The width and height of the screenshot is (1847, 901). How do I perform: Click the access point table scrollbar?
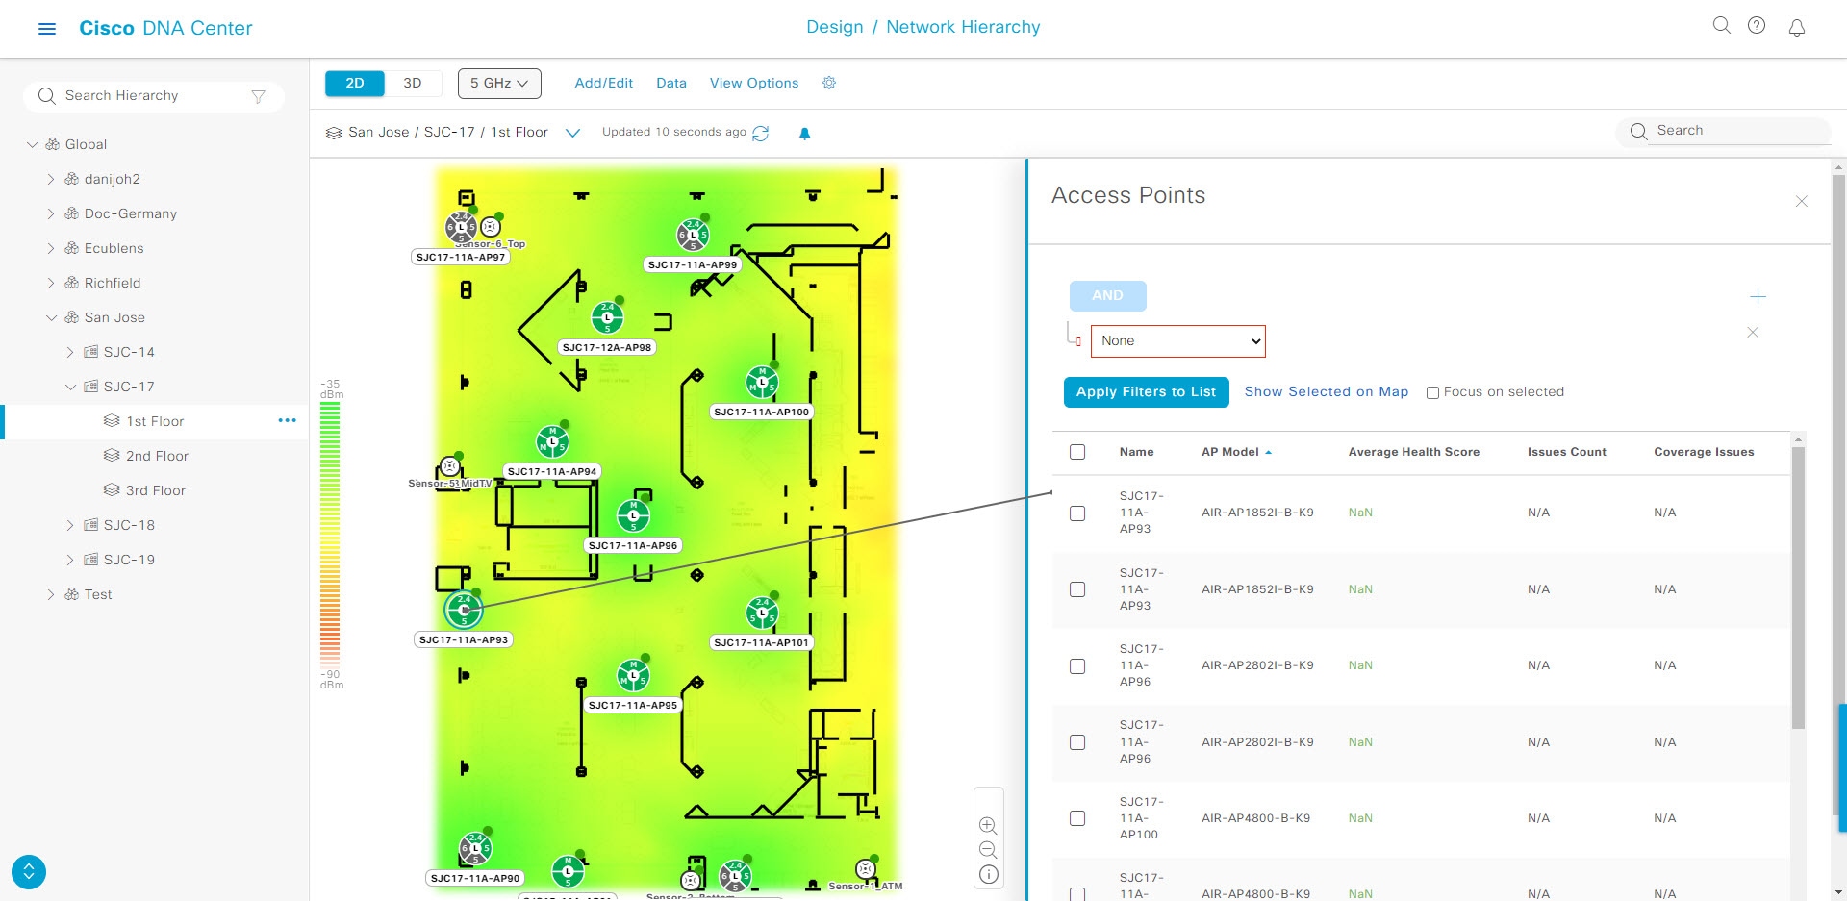[1798, 587]
